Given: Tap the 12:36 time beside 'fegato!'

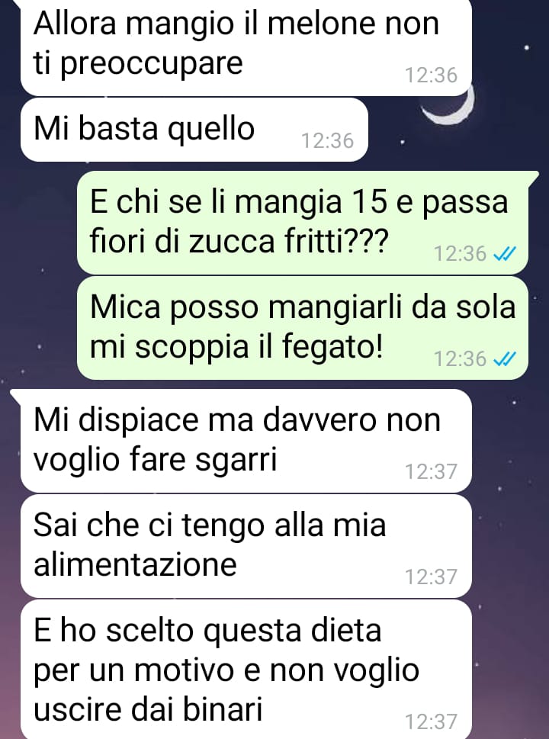Looking at the screenshot, I should pos(460,359).
